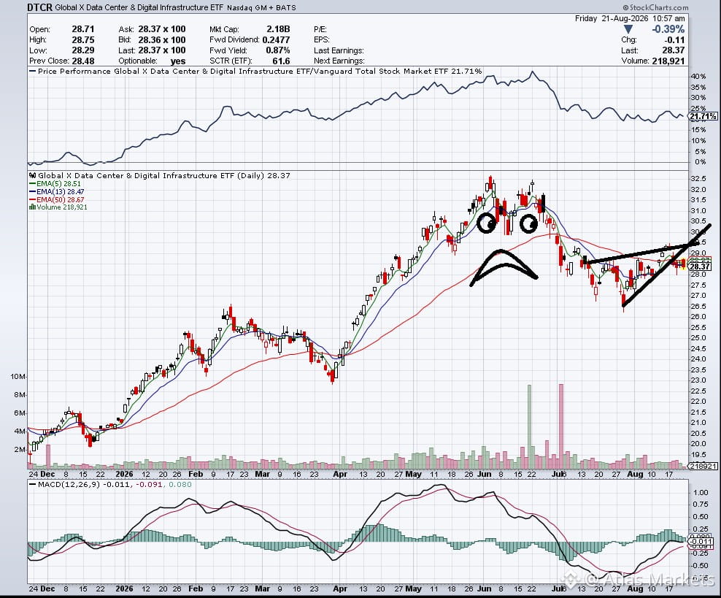
Task: Click the candlestick icon beside daily price legend
Action: coord(32,175)
